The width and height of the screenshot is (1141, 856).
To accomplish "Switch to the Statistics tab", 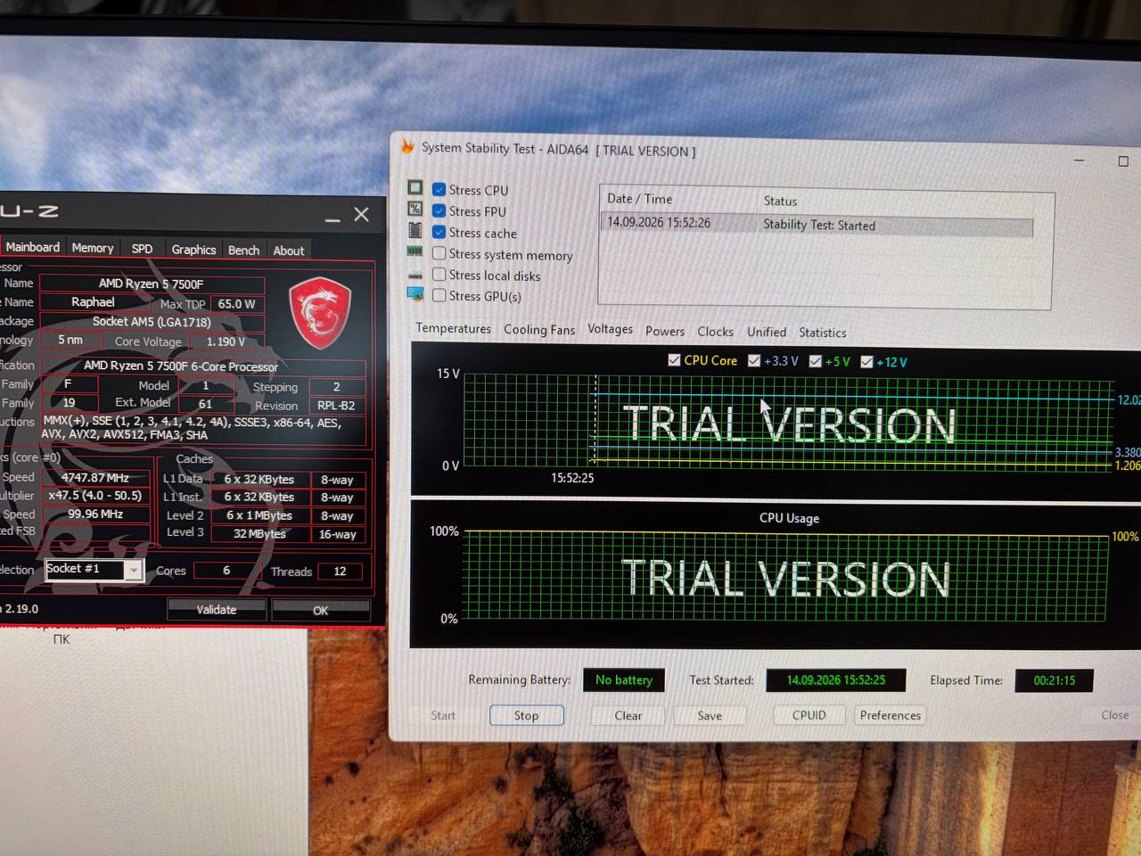I will tap(823, 333).
